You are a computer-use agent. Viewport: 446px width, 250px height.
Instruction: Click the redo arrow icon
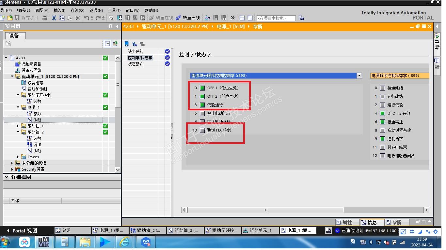98,18
